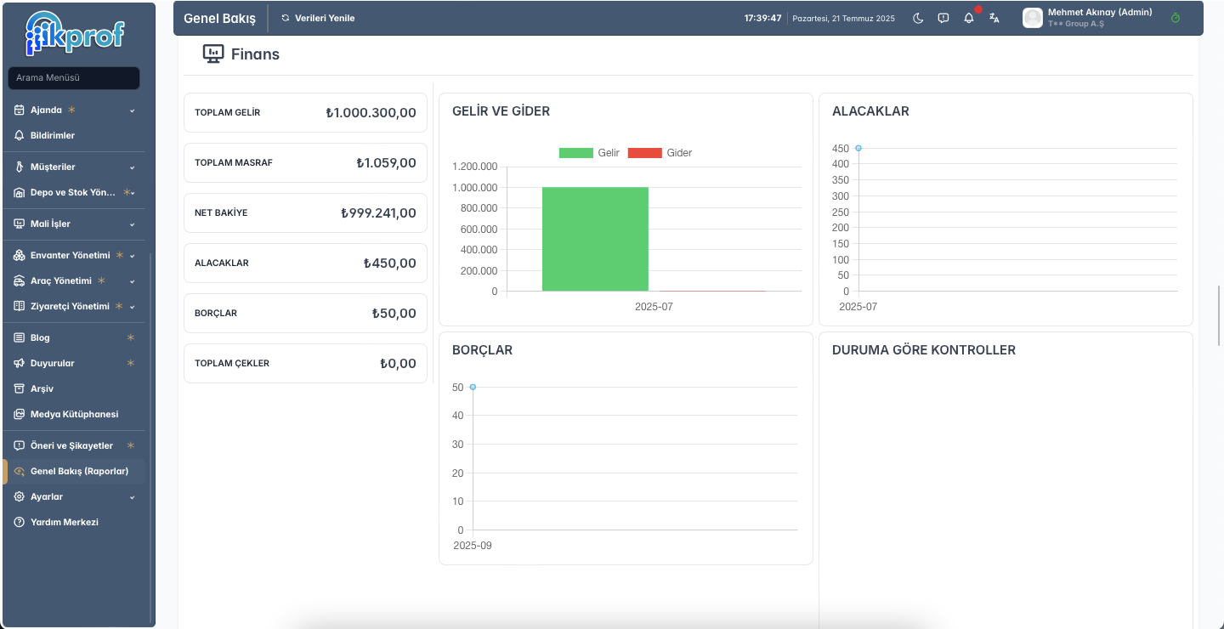The width and height of the screenshot is (1224, 629).
Task: Open notifications bell in top bar
Action: click(969, 18)
